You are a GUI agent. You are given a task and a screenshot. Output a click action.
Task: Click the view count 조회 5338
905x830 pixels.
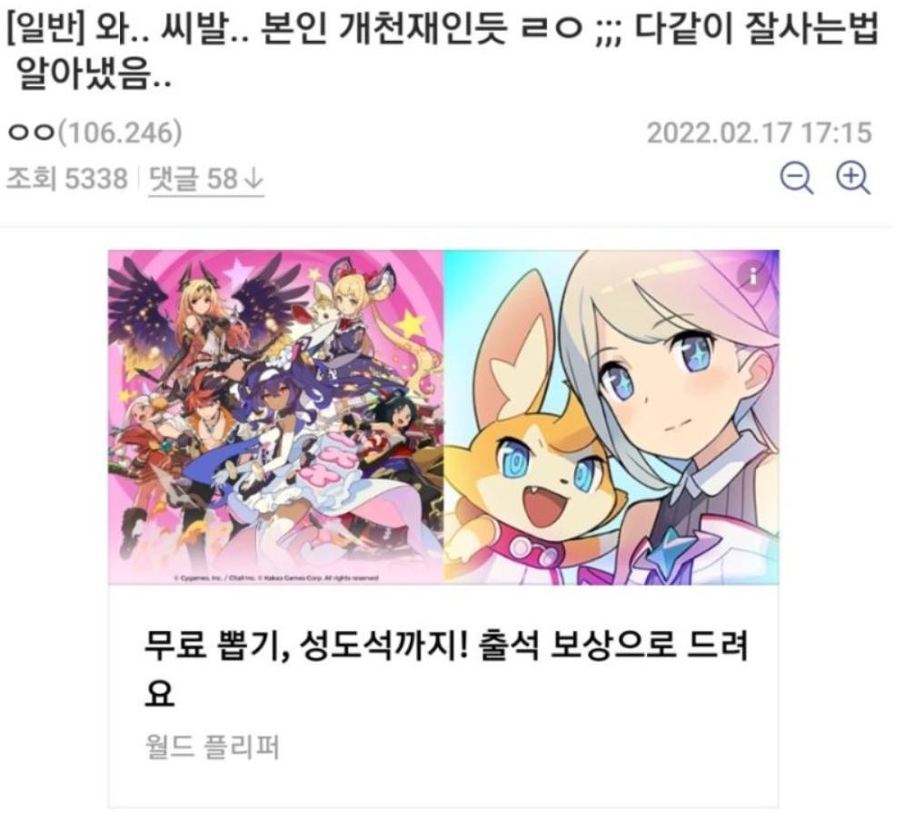(67, 179)
